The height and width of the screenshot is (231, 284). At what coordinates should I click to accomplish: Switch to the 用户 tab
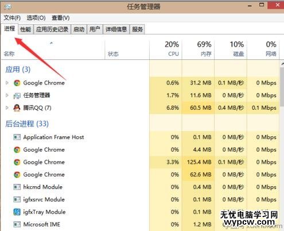point(95,29)
